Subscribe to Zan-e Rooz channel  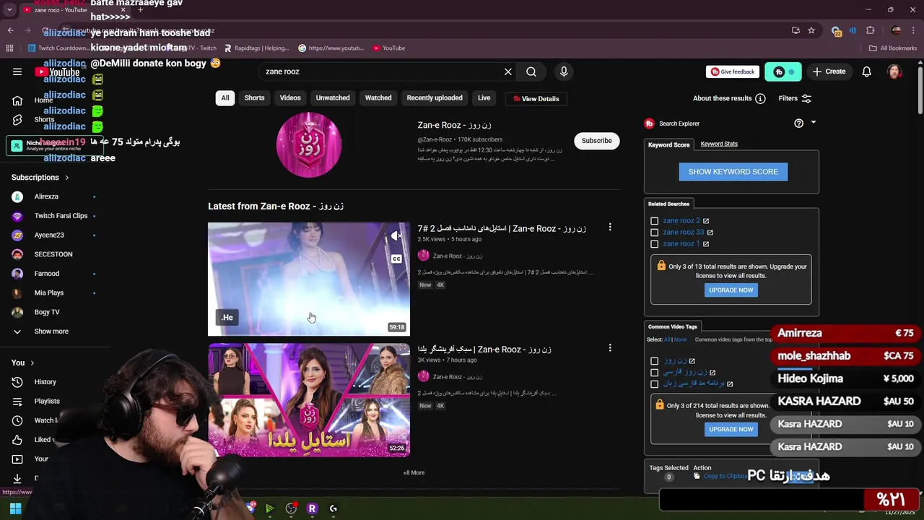point(597,141)
